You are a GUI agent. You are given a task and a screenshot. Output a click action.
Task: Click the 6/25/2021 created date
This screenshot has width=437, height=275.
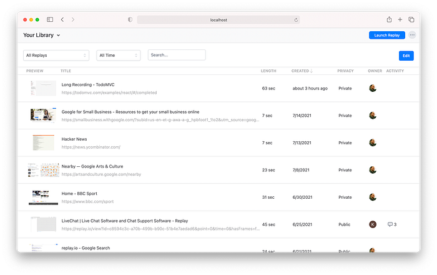[302, 224]
